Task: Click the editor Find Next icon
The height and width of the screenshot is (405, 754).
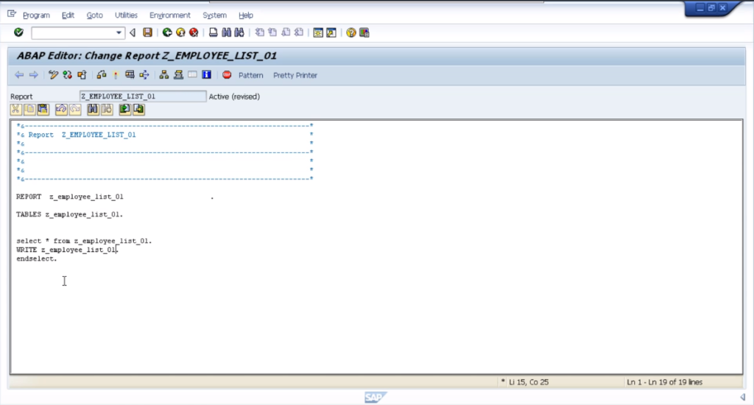Action: (x=107, y=110)
